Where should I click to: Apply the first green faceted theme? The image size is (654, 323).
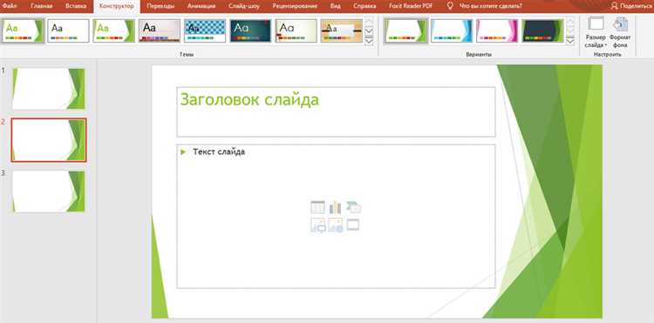[23, 30]
